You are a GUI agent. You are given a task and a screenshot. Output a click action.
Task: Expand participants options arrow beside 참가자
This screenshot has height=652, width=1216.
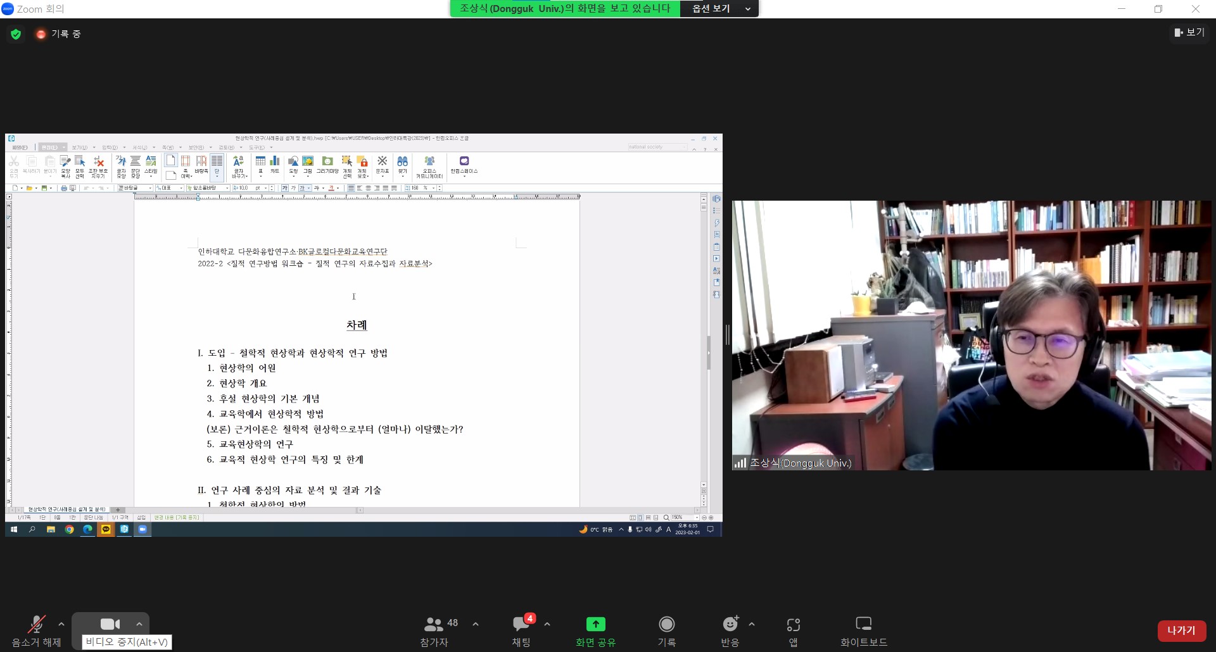click(476, 624)
